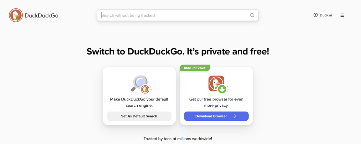Click the magnifying glass illustration in default search card

[x=139, y=82]
